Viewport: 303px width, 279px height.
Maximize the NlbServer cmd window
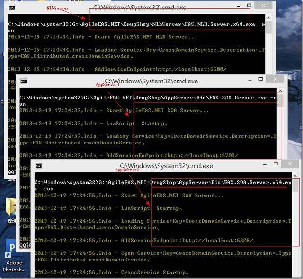pos(250,5)
